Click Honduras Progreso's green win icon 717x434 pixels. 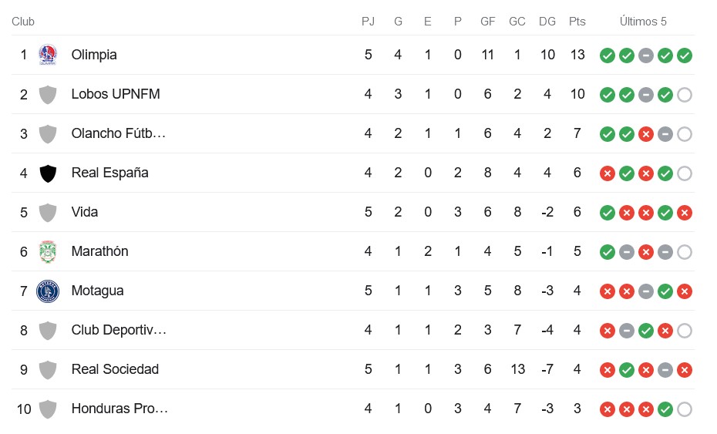[x=665, y=409]
